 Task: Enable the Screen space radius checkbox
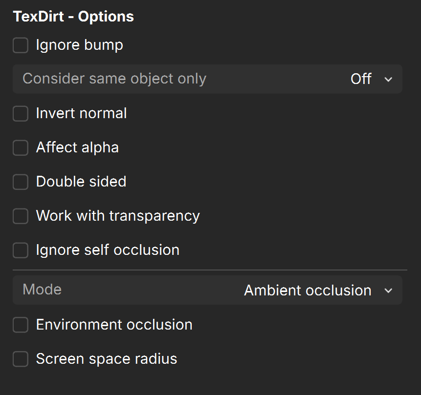[x=21, y=359]
